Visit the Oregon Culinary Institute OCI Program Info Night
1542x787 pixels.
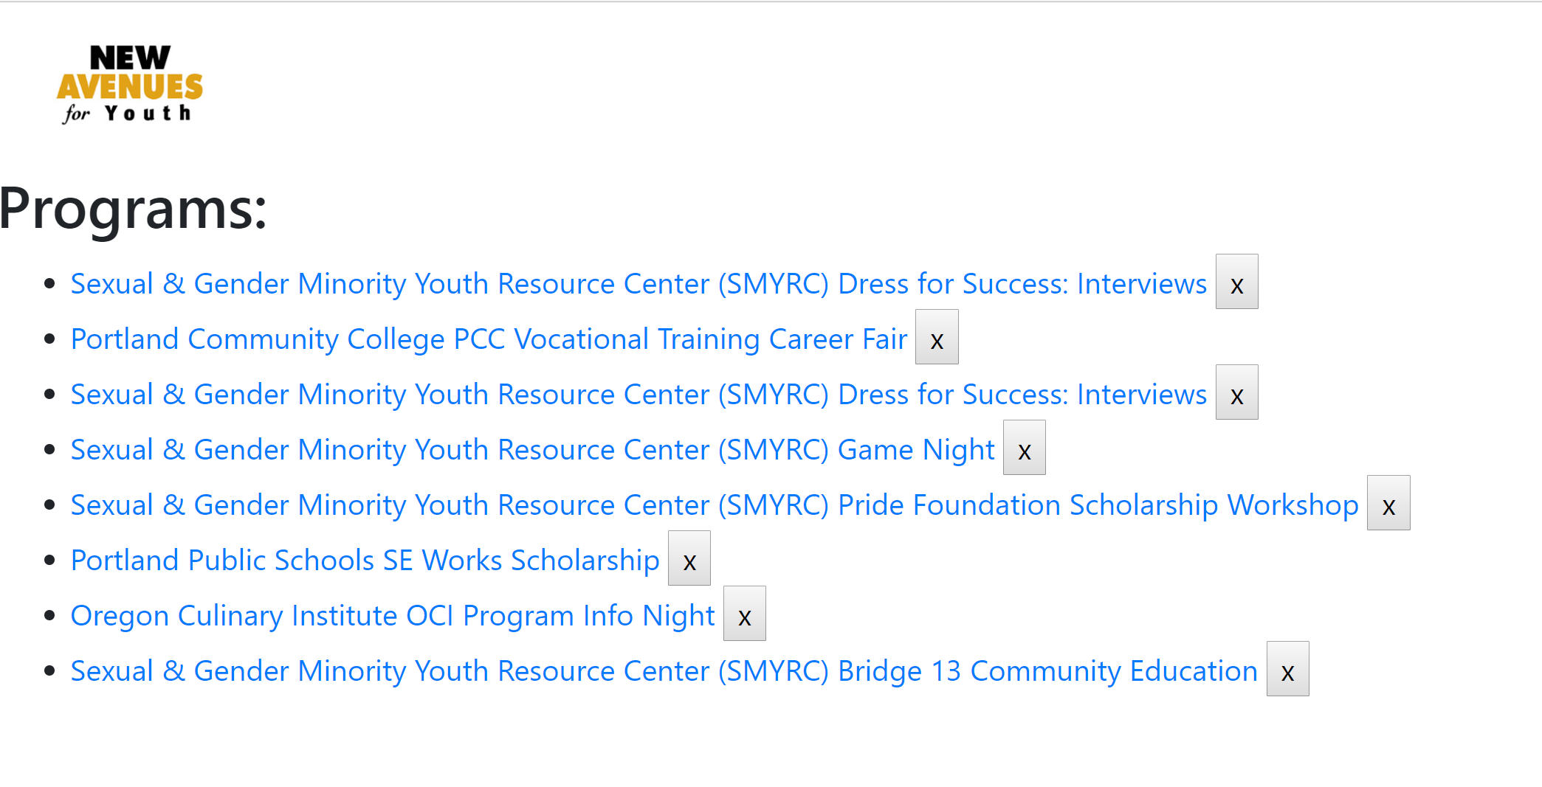pyautogui.click(x=392, y=616)
